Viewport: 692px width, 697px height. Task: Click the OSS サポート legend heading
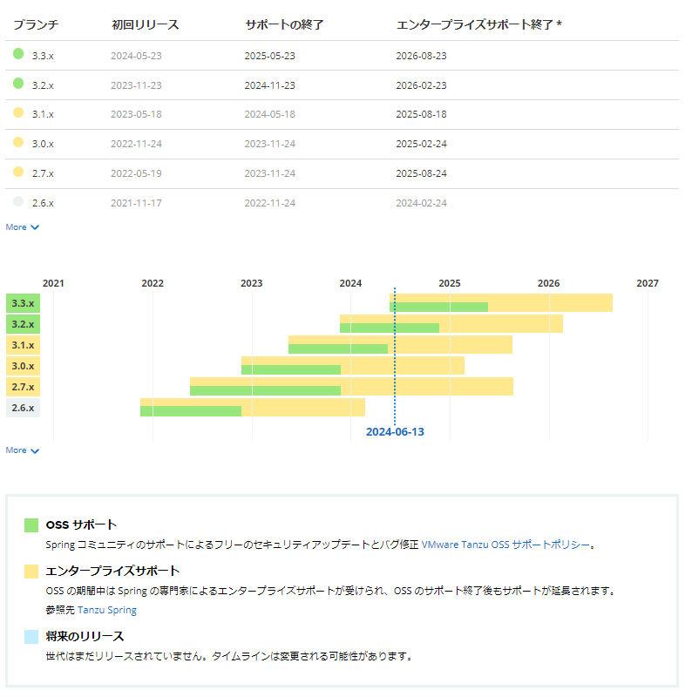click(81, 525)
